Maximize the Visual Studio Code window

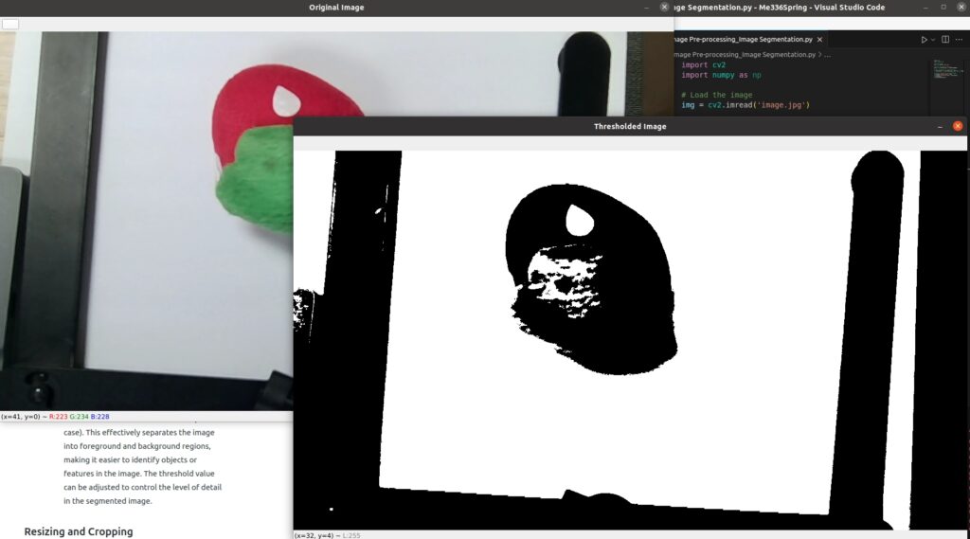943,7
